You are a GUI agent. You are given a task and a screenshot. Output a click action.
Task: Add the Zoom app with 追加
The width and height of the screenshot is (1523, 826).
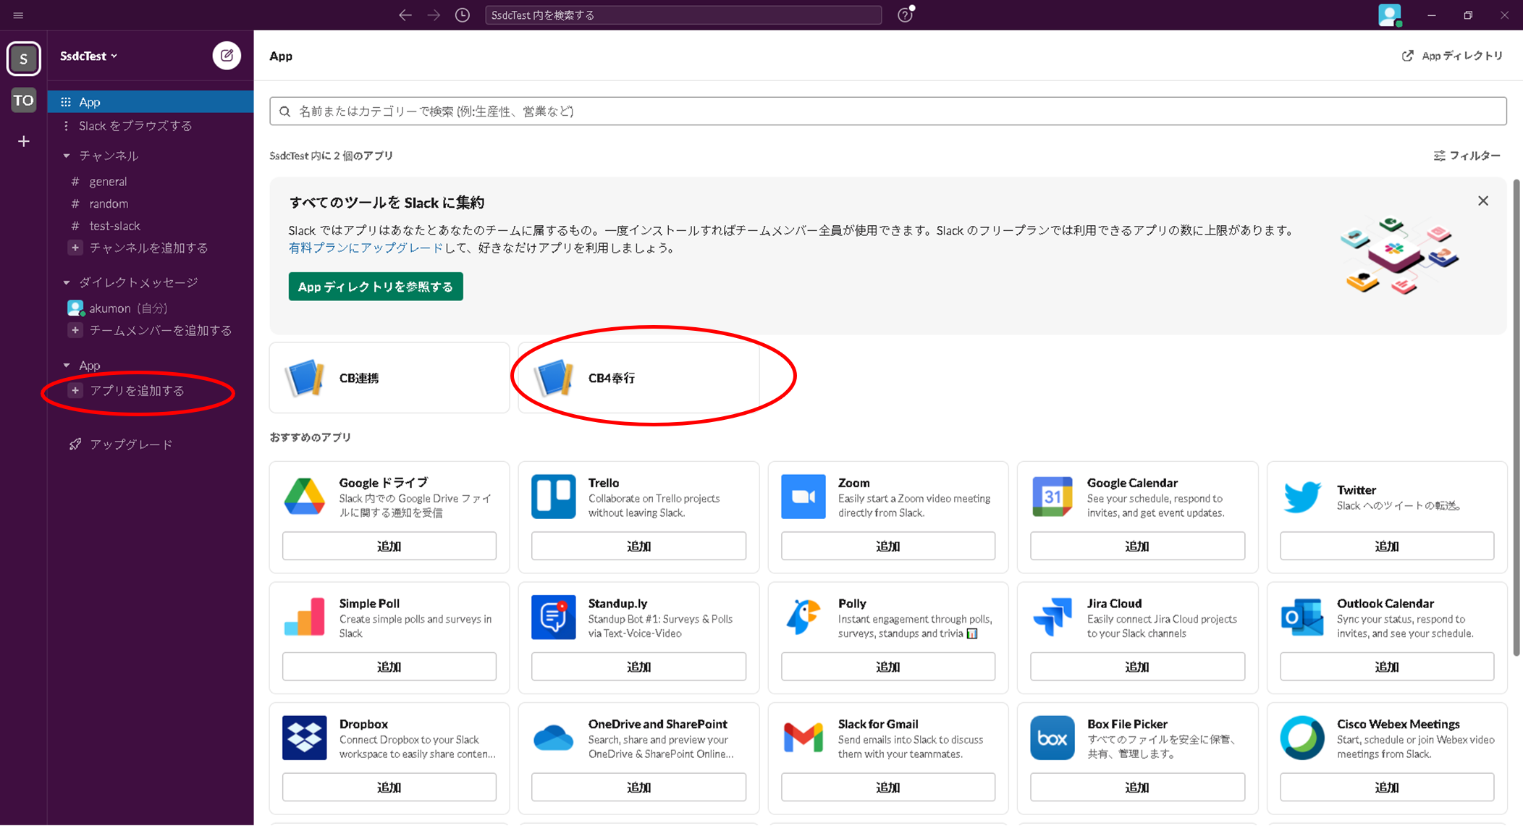(x=887, y=546)
